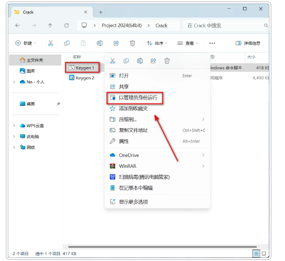Viewport: 285px width, 261px height.
Task: Go up one folder level with the up arrow
Action: pos(50,26)
